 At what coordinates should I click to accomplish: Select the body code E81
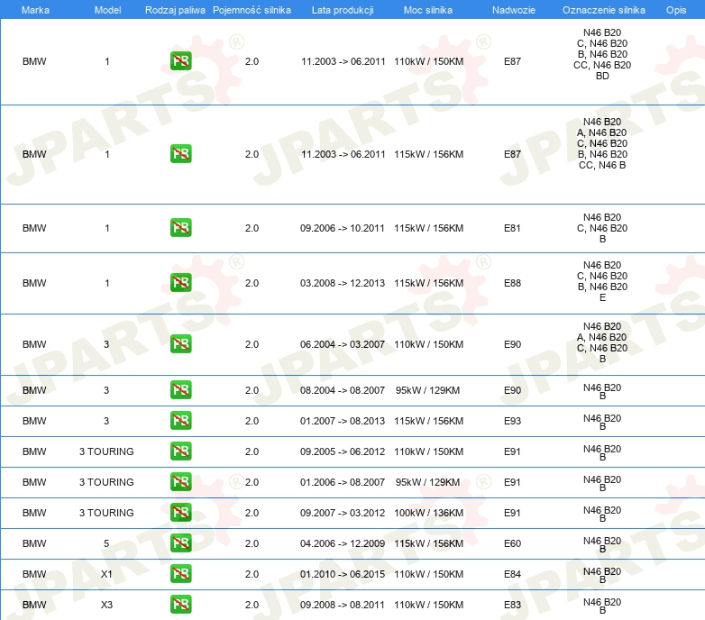[512, 228]
